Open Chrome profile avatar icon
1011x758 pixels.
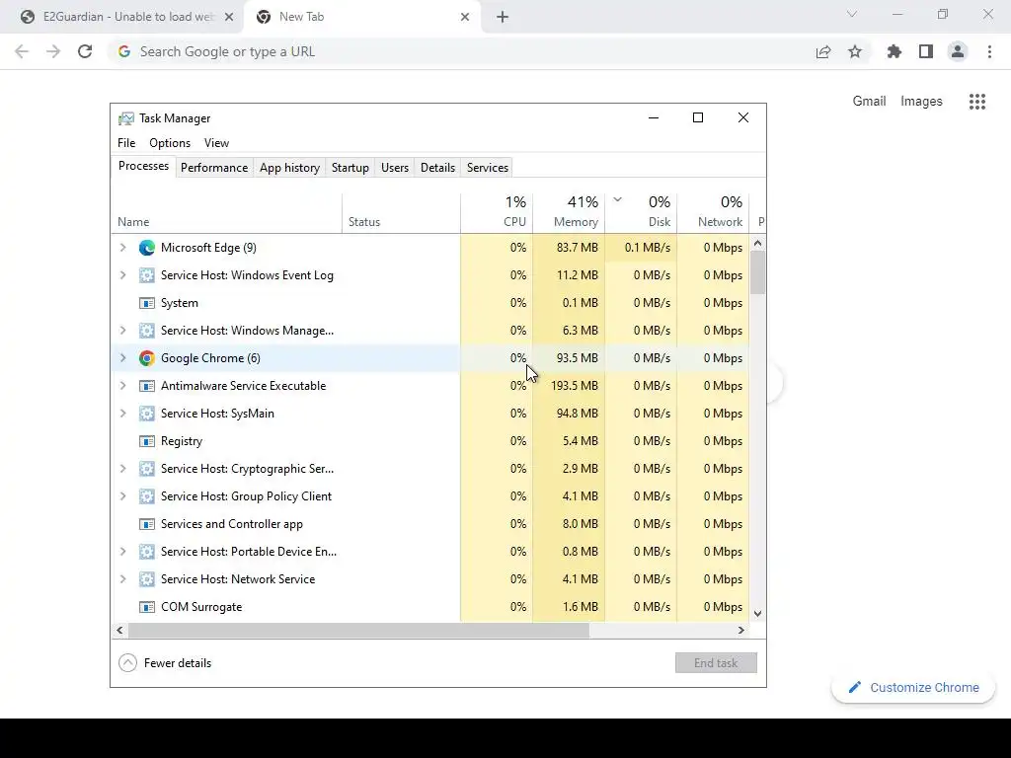[x=958, y=51]
